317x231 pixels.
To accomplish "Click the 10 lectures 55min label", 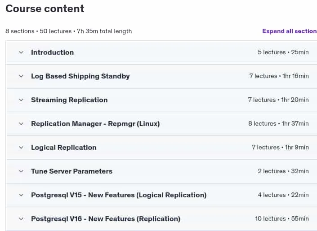I will (282, 219).
